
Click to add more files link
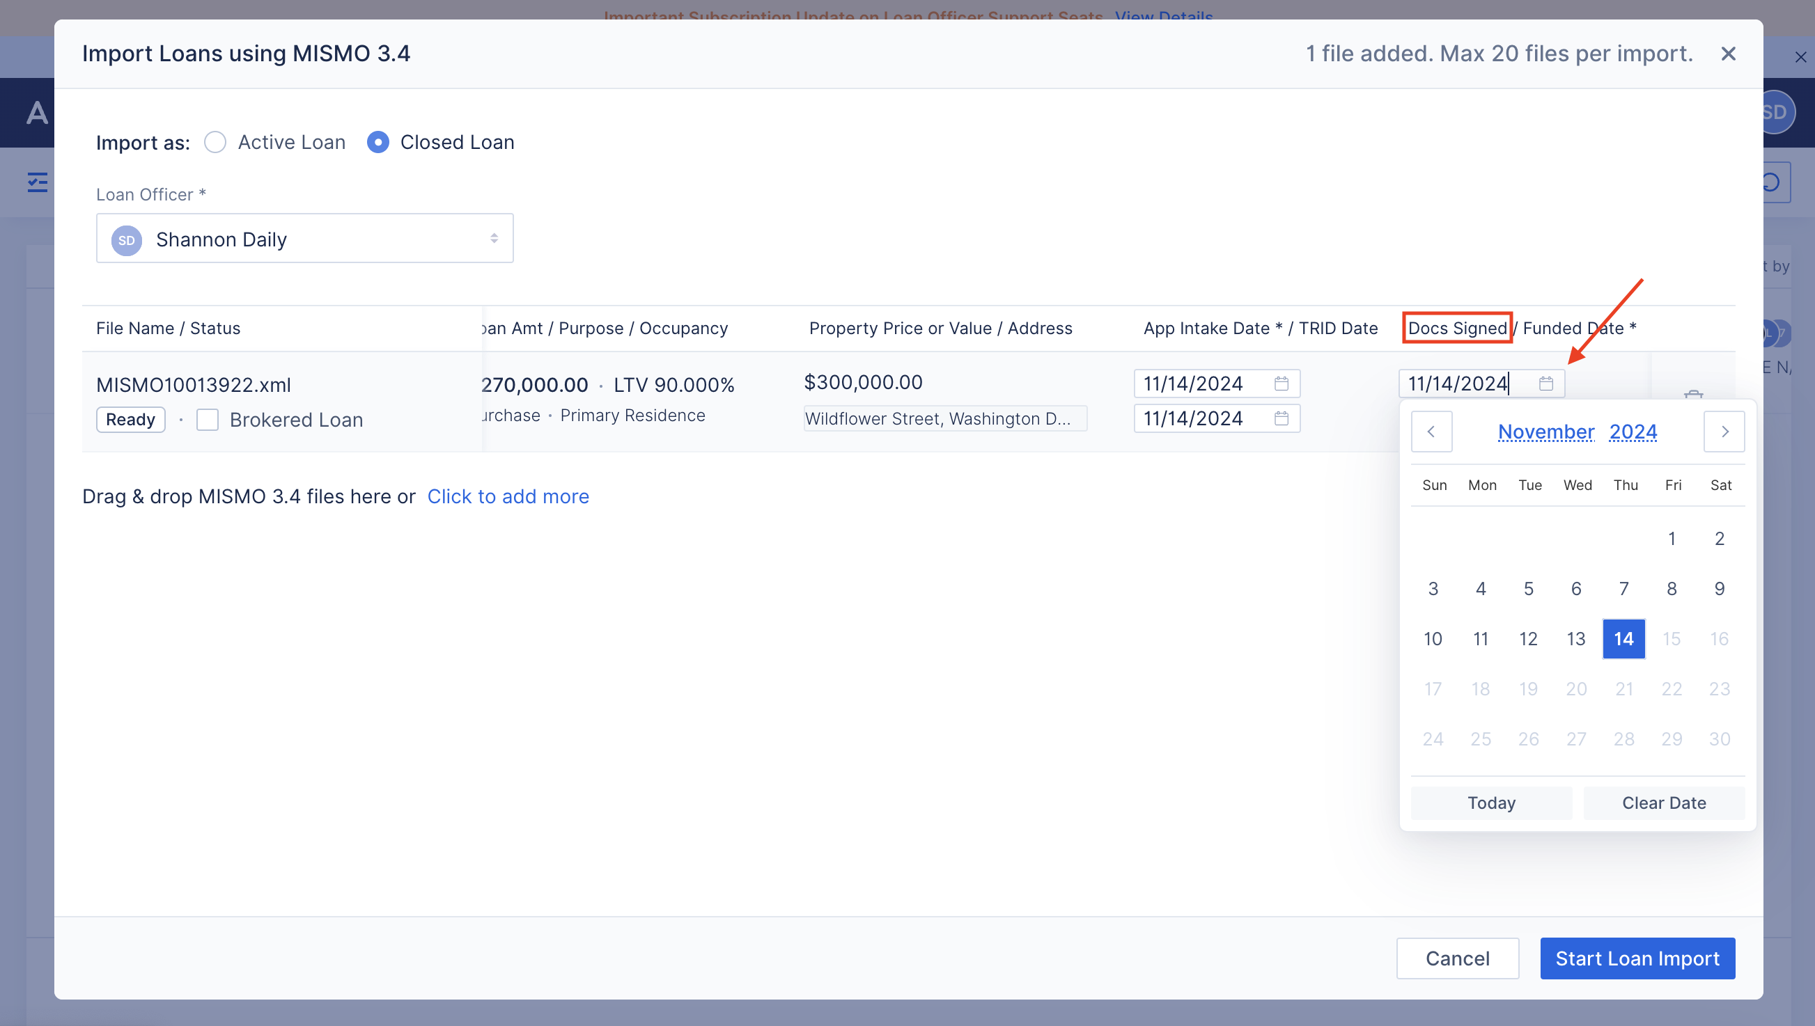[x=508, y=496]
